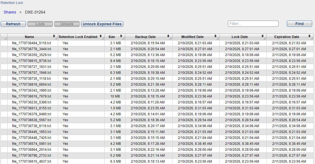Select the row for file_1770736913_8155.txt
Viewport: 315px width, 164px height.
[x=32, y=108]
